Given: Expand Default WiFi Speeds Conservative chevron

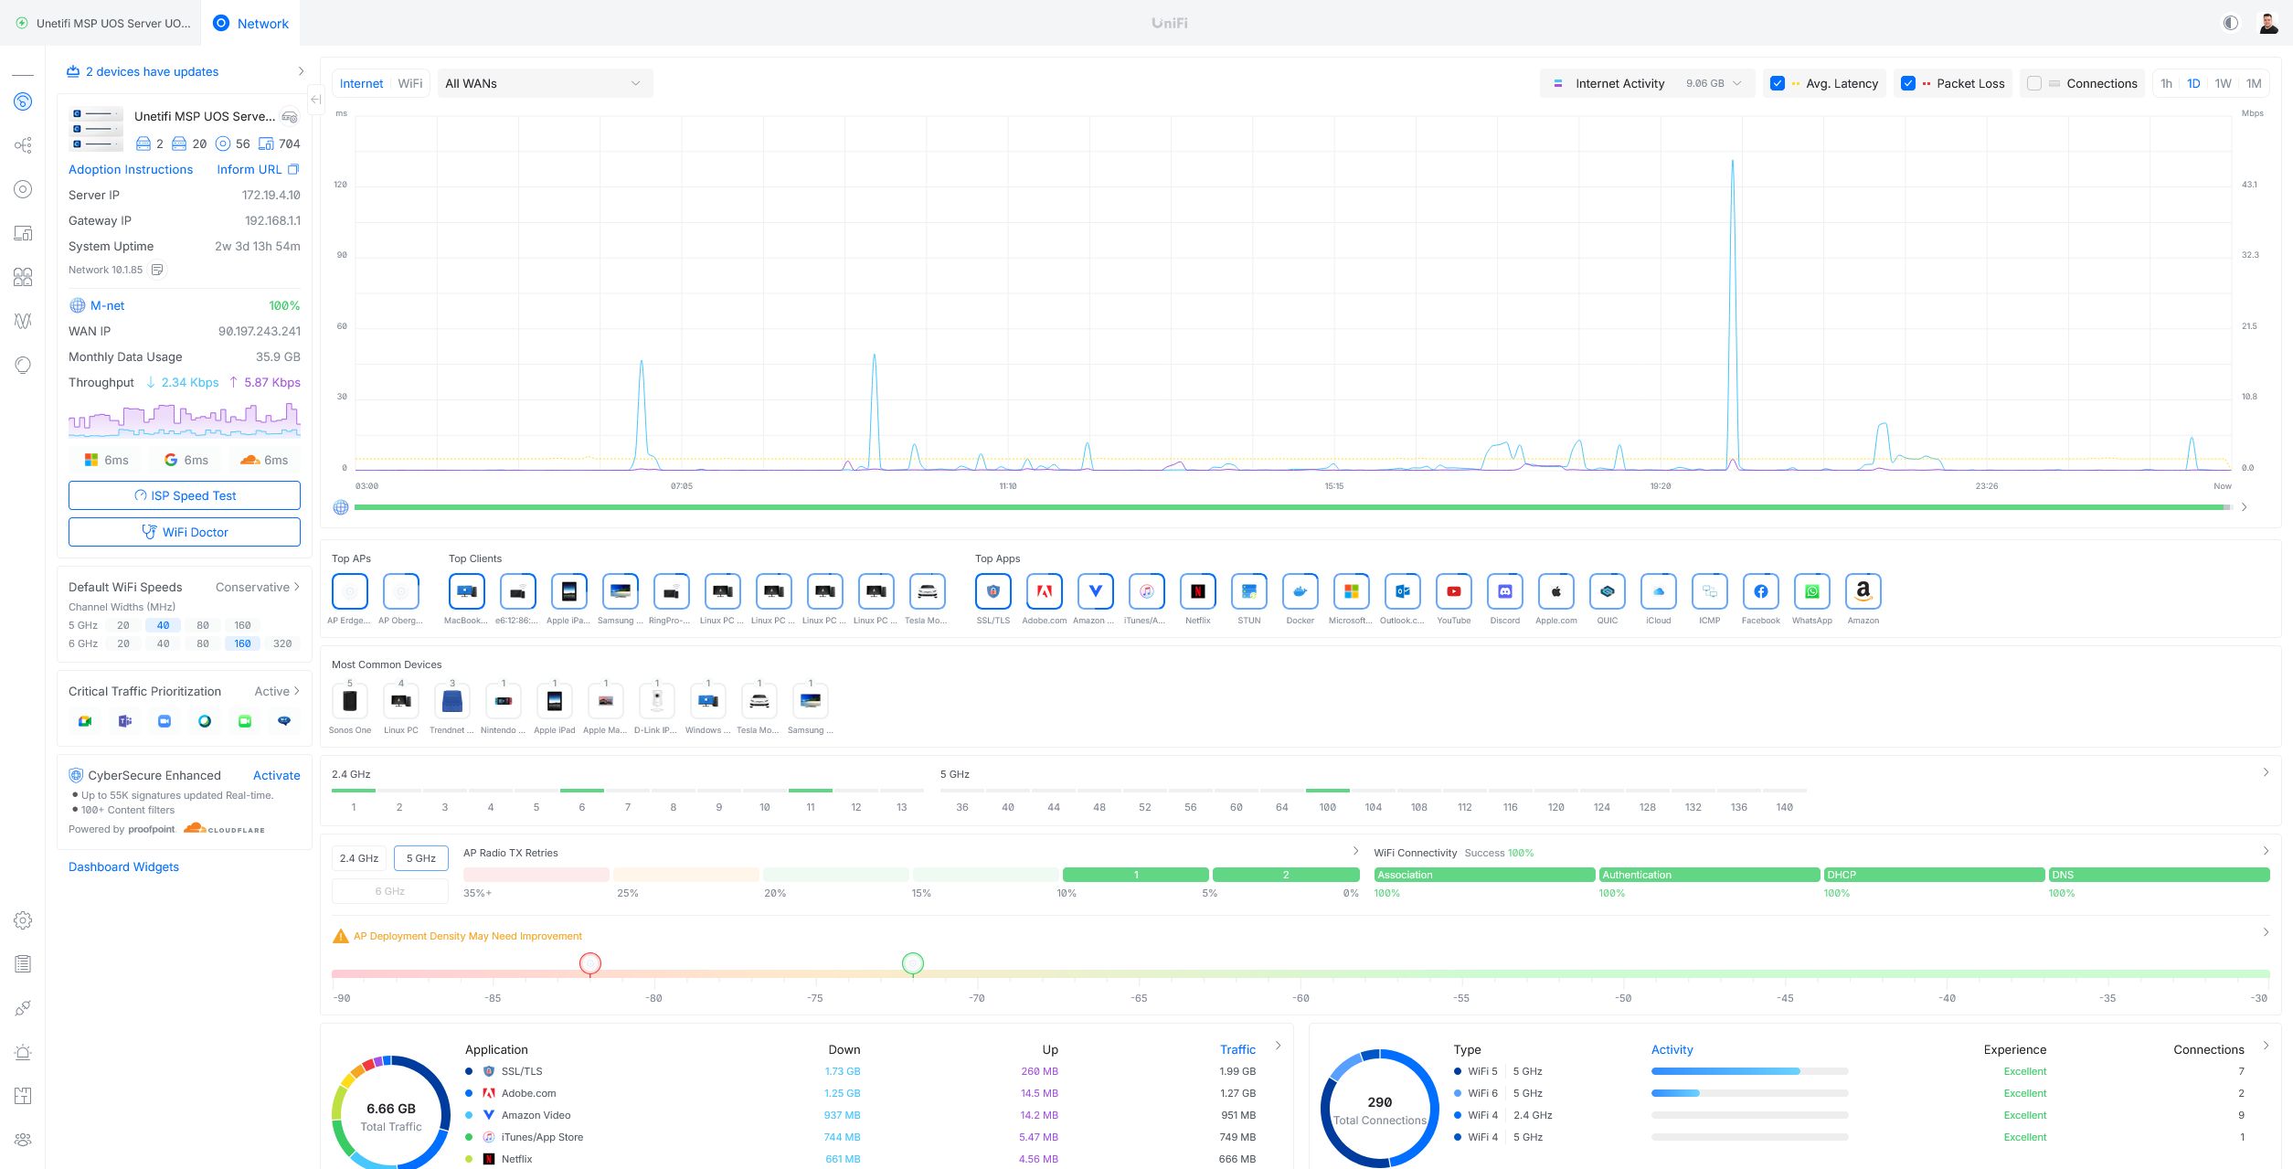Looking at the screenshot, I should [x=296, y=587].
